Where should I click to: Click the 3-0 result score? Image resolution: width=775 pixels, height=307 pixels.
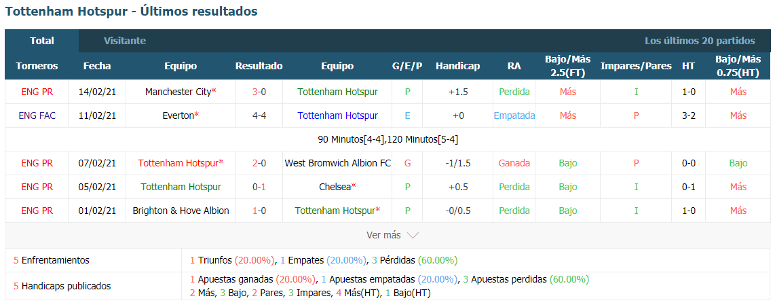point(259,92)
